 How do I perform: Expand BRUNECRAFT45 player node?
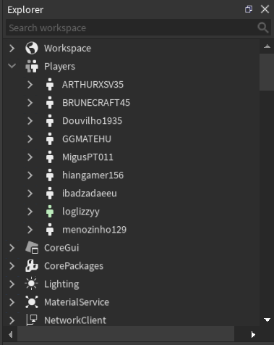30,103
